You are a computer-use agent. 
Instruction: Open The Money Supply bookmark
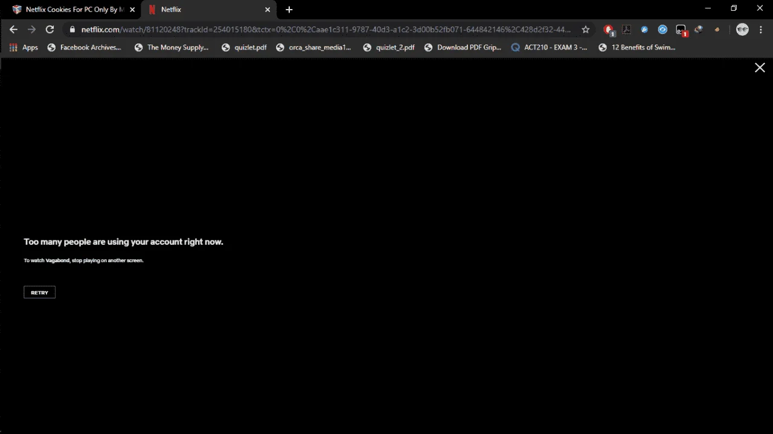click(172, 47)
